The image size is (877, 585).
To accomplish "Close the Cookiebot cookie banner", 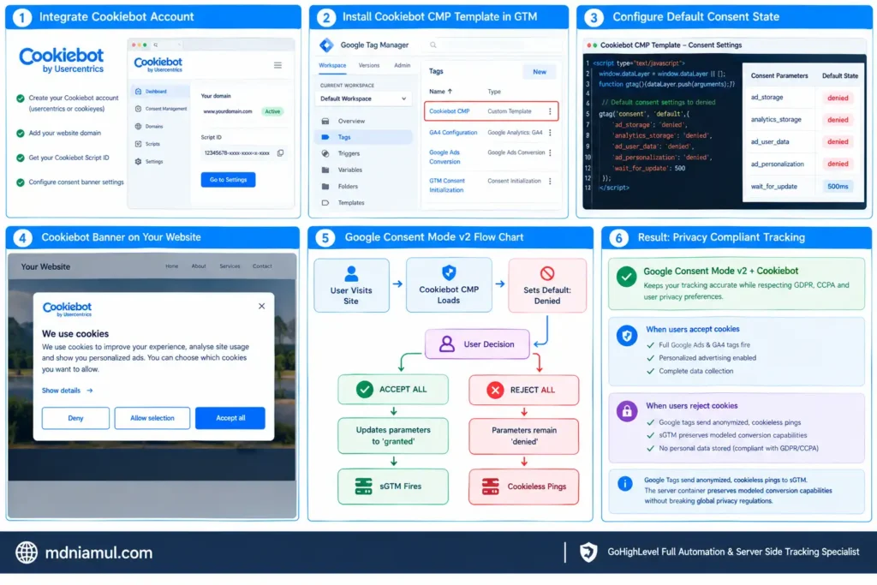I will click(x=262, y=306).
